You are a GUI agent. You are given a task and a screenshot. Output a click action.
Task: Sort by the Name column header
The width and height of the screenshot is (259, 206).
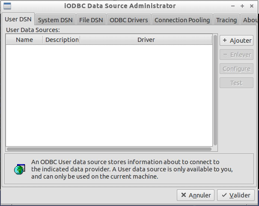tap(24, 40)
